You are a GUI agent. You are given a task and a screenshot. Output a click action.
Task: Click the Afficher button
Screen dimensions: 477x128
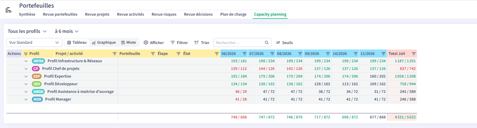(154, 42)
